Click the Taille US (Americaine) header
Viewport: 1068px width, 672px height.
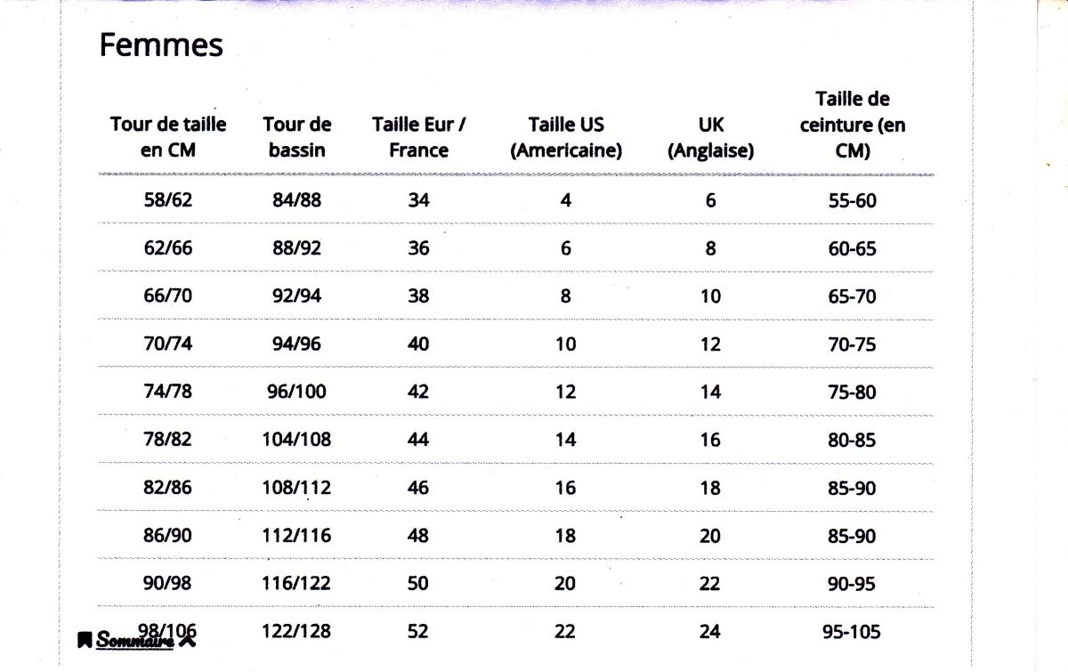tap(566, 137)
